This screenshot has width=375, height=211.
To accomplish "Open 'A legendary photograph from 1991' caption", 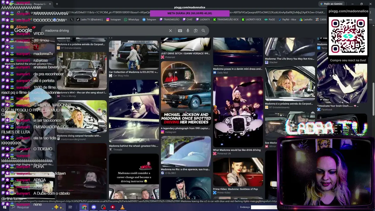I will 185,128.
